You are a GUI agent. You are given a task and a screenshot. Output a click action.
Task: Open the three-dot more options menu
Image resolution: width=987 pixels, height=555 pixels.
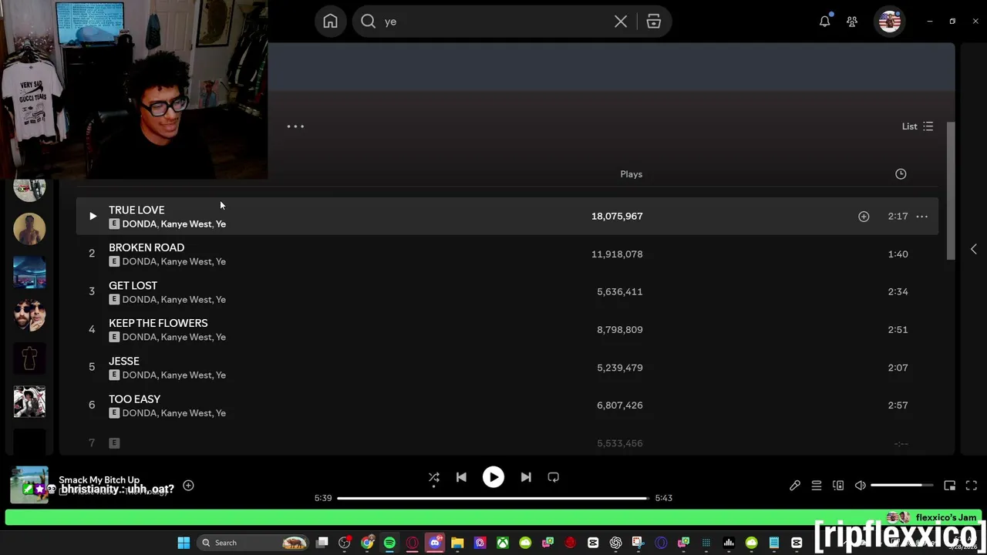pyautogui.click(x=295, y=126)
